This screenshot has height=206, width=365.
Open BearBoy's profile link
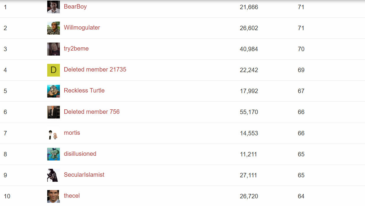click(x=75, y=7)
